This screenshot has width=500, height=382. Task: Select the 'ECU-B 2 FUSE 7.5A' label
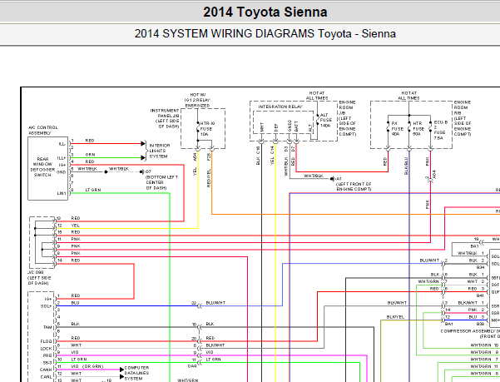[440, 130]
